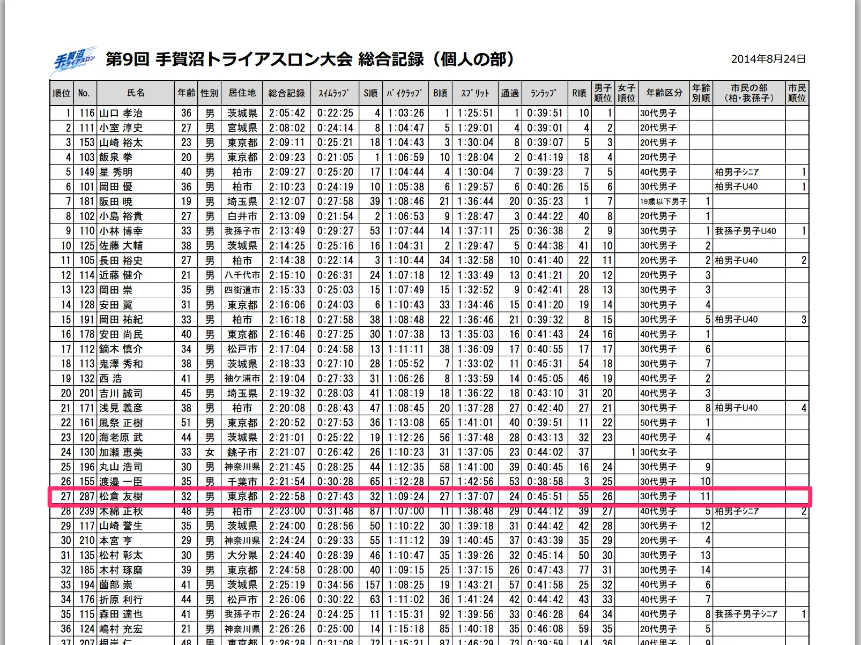Click the Teganuma Triathlon logo
This screenshot has height=645, width=861.
point(75,60)
